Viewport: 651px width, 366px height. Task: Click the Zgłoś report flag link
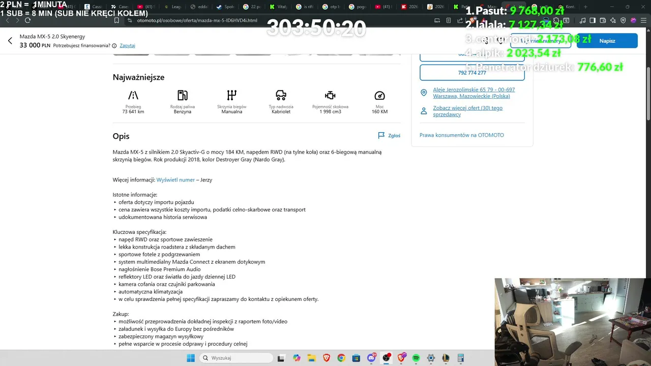(x=389, y=136)
